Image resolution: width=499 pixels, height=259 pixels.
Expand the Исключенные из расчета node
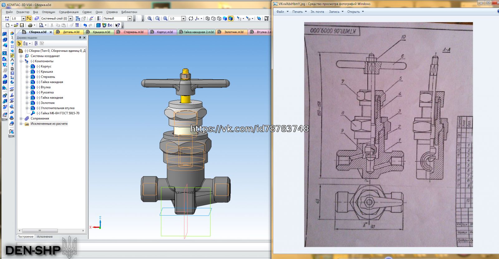pyautogui.click(x=21, y=124)
